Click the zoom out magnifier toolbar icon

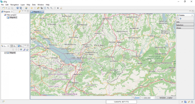pos(51,8)
